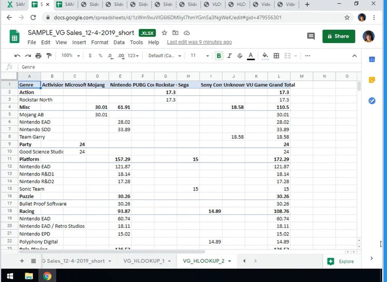Image resolution: width=387 pixels, height=282 pixels.
Task: Open the Tools menu
Action: 136,42
